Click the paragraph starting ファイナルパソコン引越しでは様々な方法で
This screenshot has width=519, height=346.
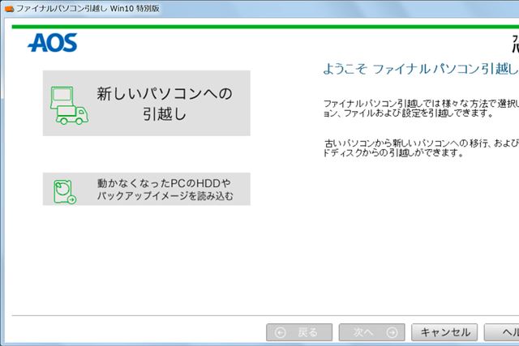pyautogui.click(x=421, y=108)
